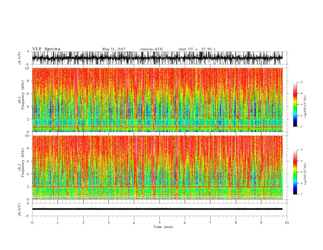Click time axis tick label 7

pyautogui.click(x=210, y=223)
